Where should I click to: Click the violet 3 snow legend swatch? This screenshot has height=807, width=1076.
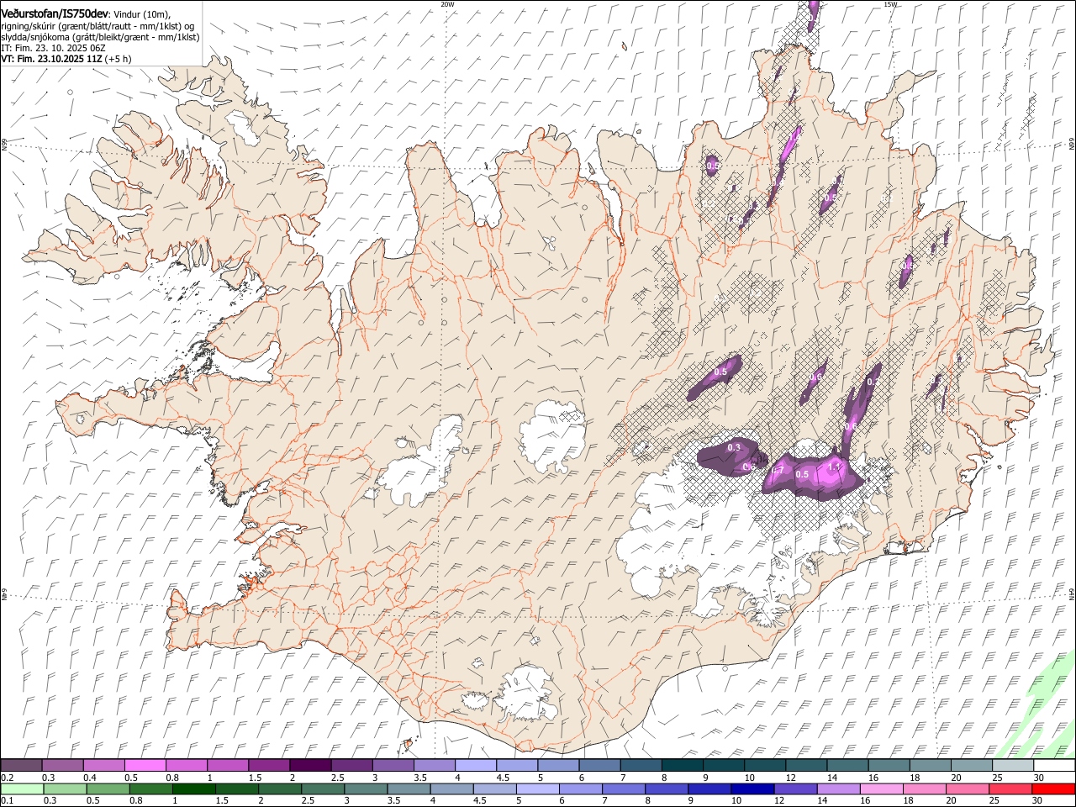393,766
